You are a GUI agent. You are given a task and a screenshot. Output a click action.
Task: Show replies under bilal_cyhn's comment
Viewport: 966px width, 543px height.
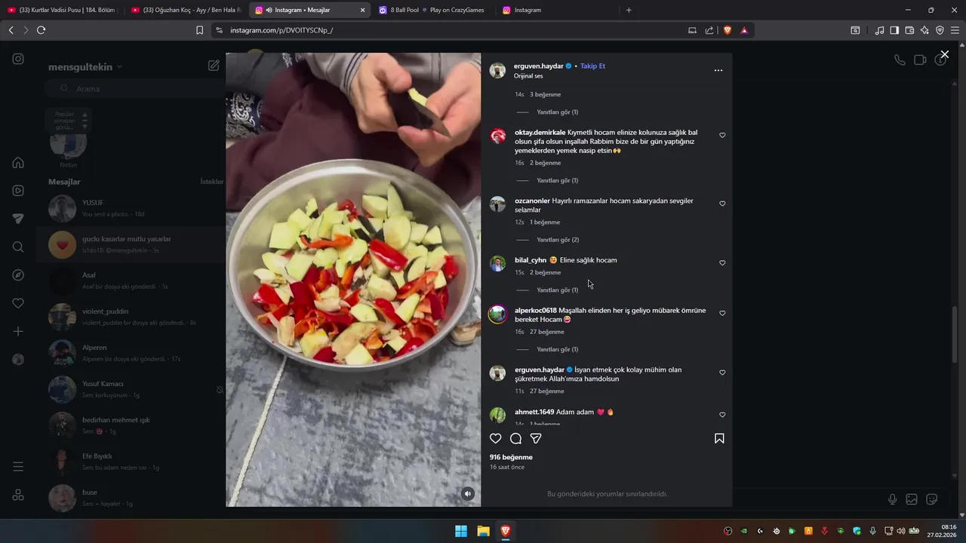557,290
